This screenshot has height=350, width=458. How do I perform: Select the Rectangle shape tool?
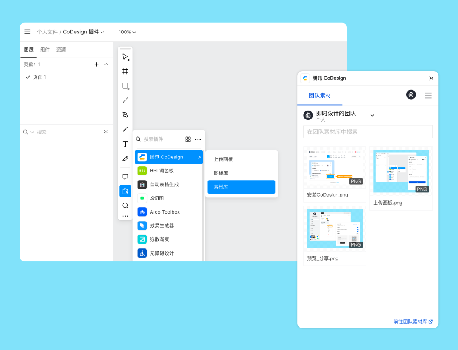[125, 86]
